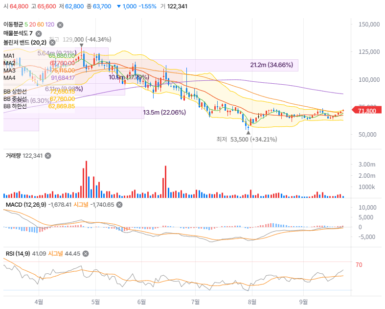385x309 pixels.
Task: Click the 10.9m (17.79%) volume profile label
Action: pos(129,77)
